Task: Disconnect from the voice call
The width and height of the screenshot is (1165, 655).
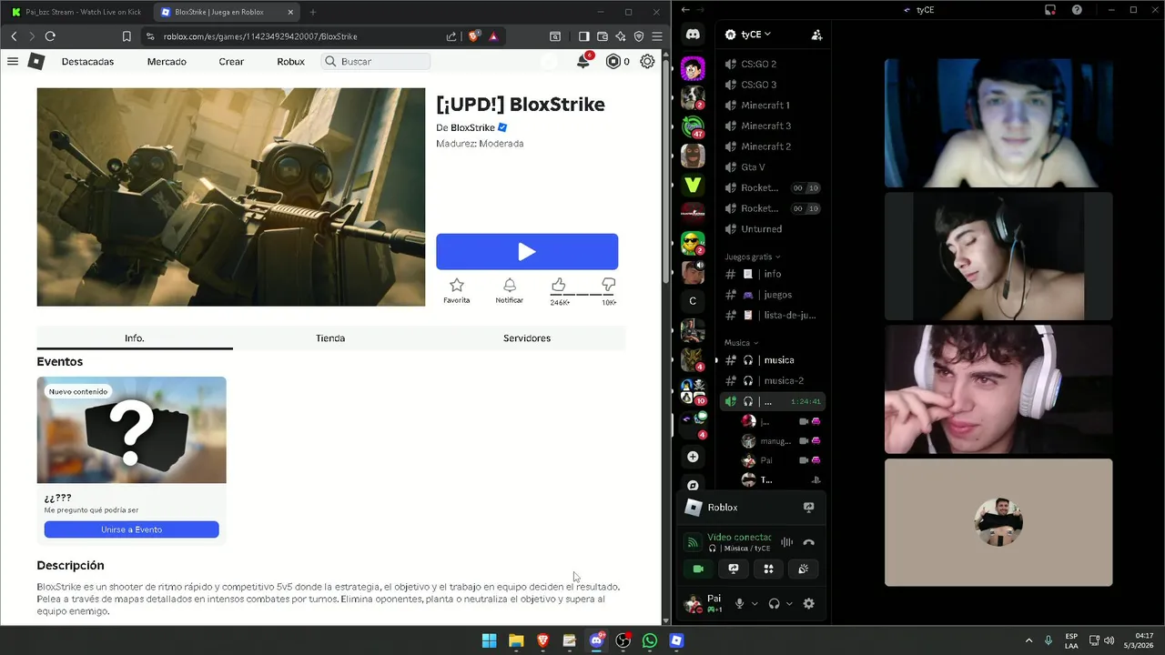Action: pos(808,542)
